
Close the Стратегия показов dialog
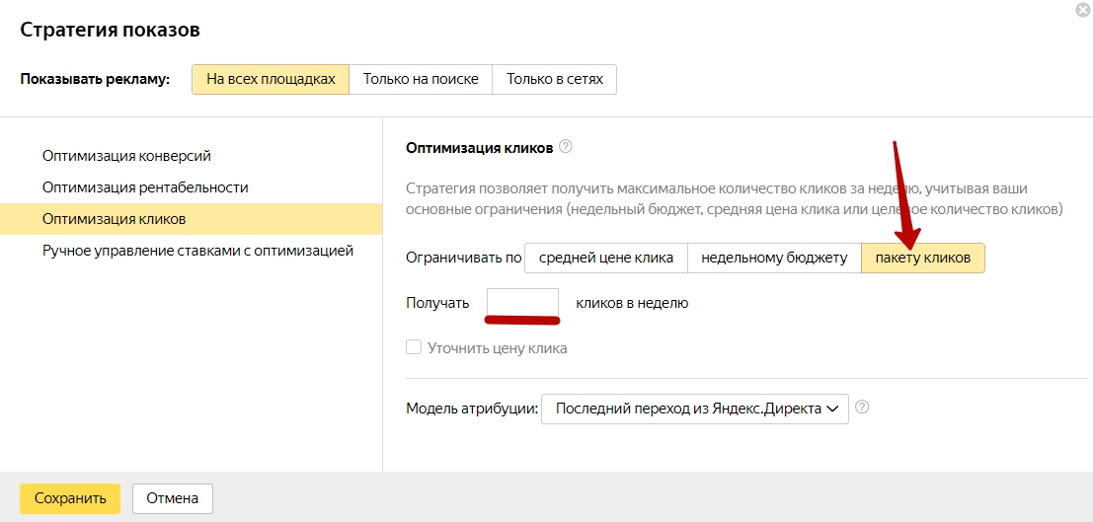(1082, 10)
